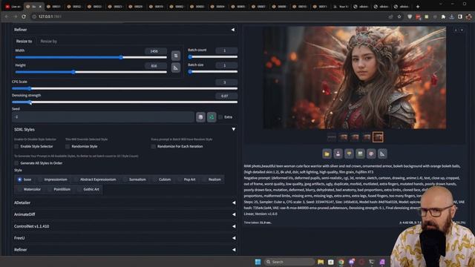Expand the ADetailer section
This screenshot has width=475, height=267.
pos(234,202)
